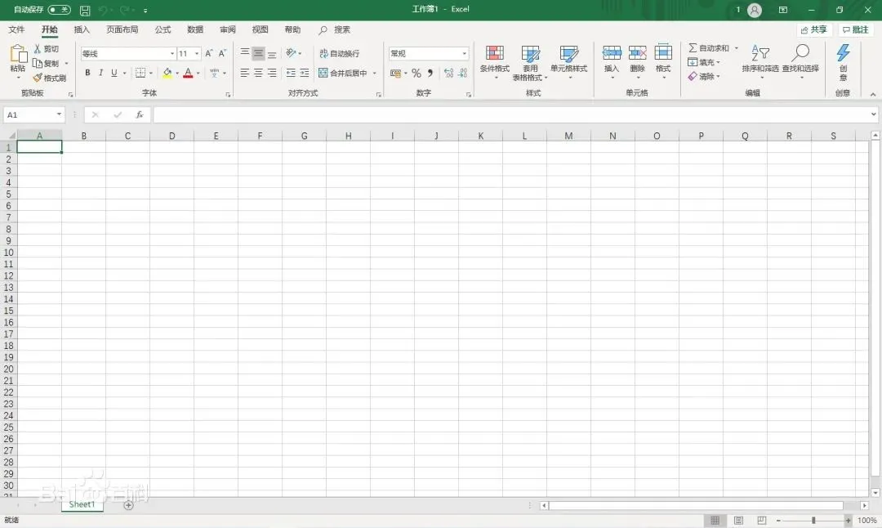882x528 pixels.
Task: Align text to the top
Action: tap(245, 53)
